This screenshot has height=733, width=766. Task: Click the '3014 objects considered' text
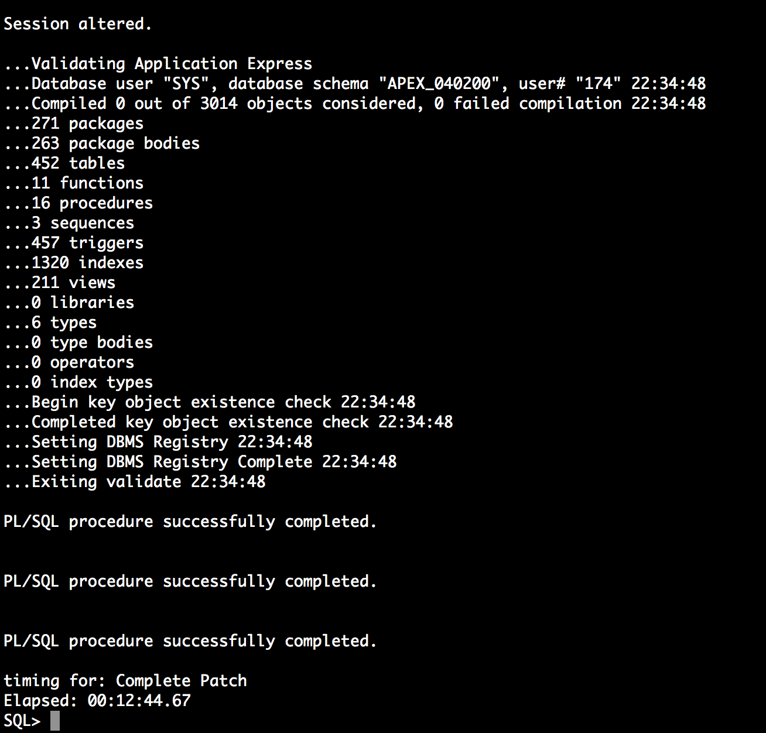[307, 104]
